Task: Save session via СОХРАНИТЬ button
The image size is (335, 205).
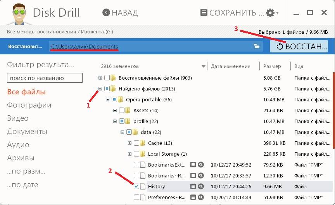Action: click(x=232, y=13)
